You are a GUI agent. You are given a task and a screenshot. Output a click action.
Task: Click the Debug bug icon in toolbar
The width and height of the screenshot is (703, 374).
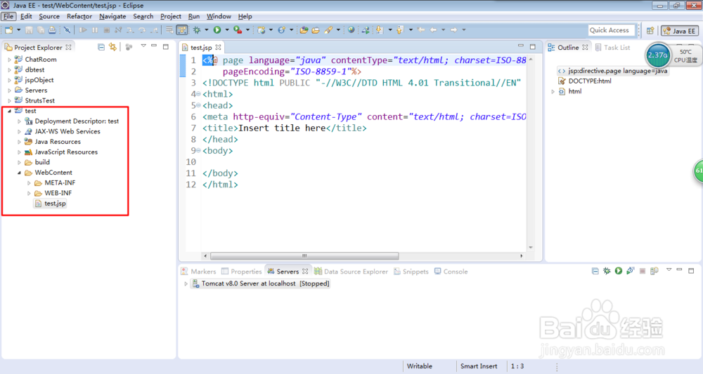click(x=196, y=30)
